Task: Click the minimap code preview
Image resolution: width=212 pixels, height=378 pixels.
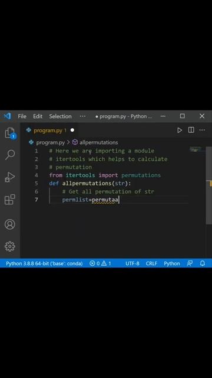Action: (197, 149)
